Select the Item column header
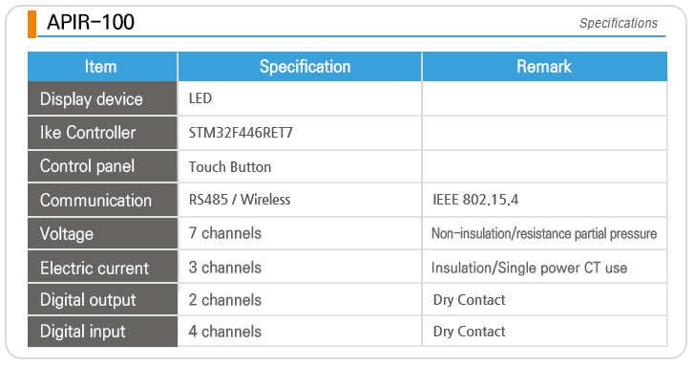This screenshot has width=695, height=366. click(102, 67)
